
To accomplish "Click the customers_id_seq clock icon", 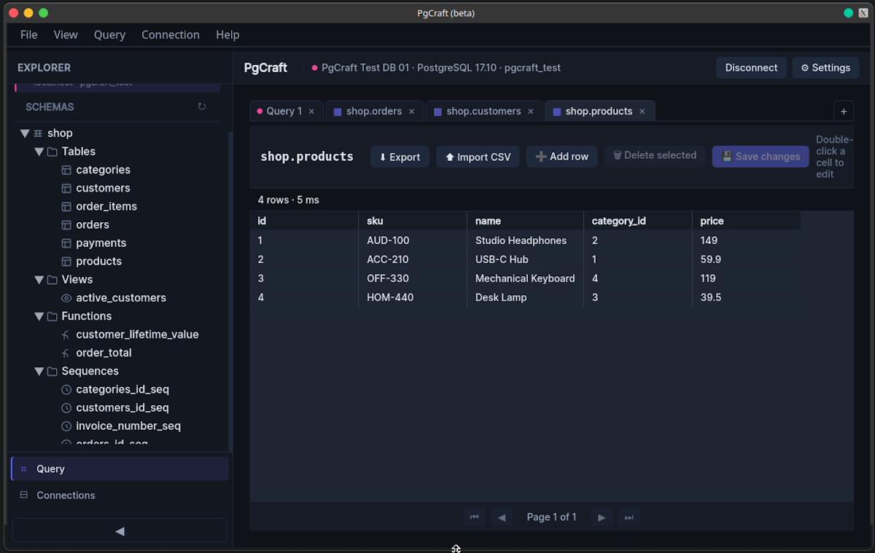I will pyautogui.click(x=66, y=407).
